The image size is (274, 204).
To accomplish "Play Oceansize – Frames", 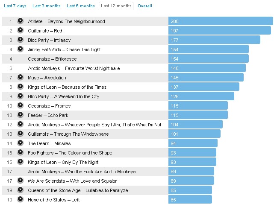I will click(x=20, y=105).
